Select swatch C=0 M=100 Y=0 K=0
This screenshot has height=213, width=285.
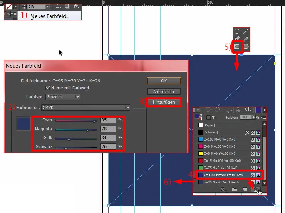pyautogui.click(x=228, y=147)
